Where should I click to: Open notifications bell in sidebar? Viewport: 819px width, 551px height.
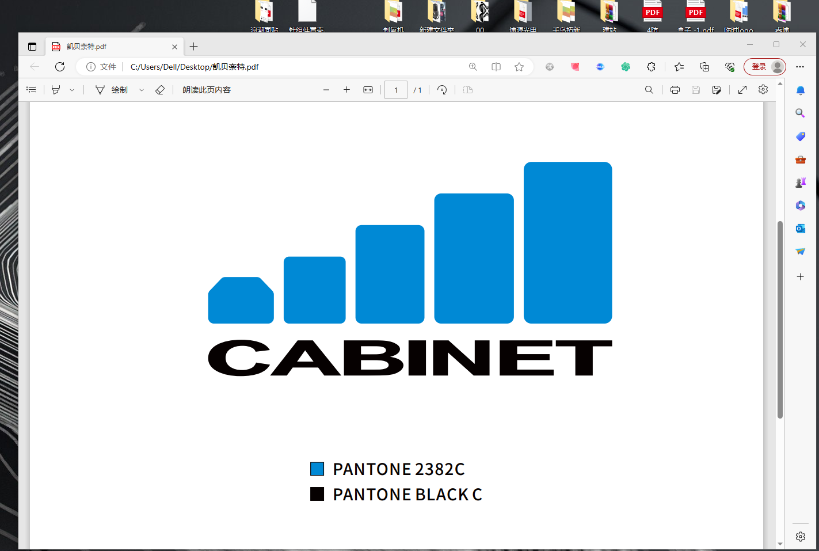(x=801, y=90)
